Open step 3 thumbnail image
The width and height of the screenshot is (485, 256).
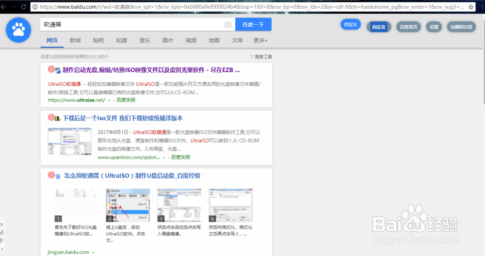pos(179,205)
